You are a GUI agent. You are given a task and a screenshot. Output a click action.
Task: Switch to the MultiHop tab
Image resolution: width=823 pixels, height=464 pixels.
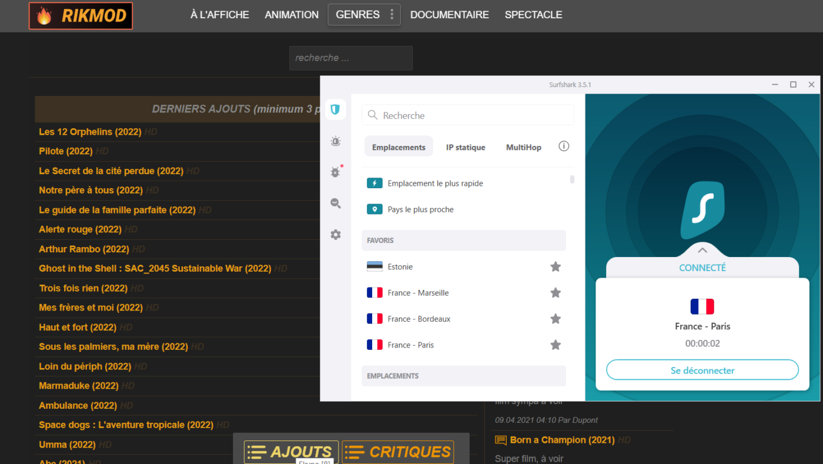pyautogui.click(x=524, y=147)
